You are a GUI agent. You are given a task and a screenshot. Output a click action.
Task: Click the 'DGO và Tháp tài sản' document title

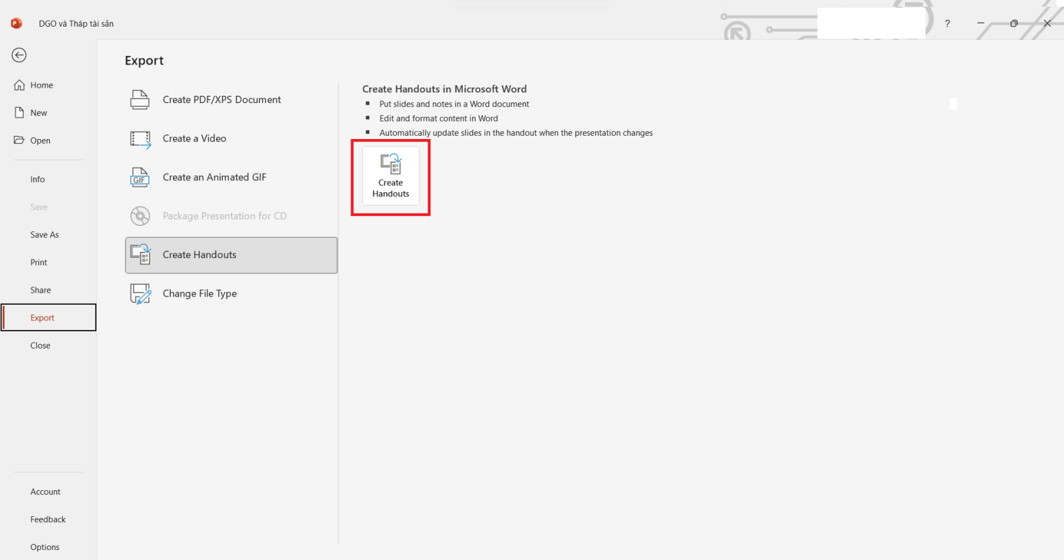pyautogui.click(x=76, y=24)
